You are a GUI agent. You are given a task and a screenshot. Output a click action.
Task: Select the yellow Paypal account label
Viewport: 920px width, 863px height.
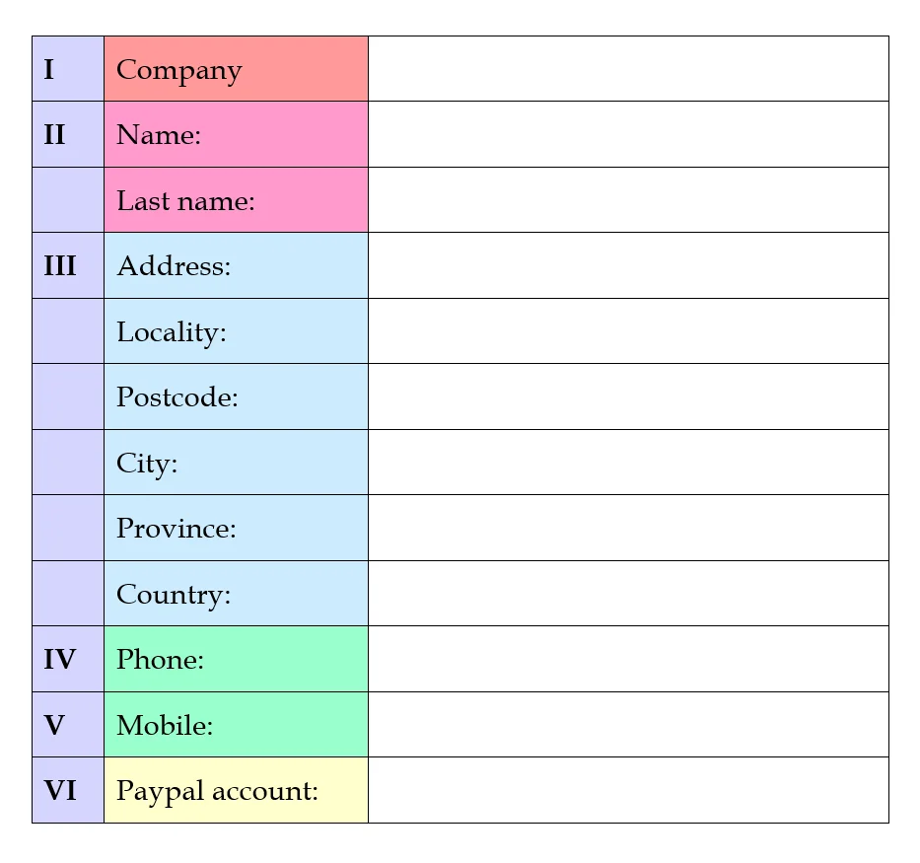(236, 790)
